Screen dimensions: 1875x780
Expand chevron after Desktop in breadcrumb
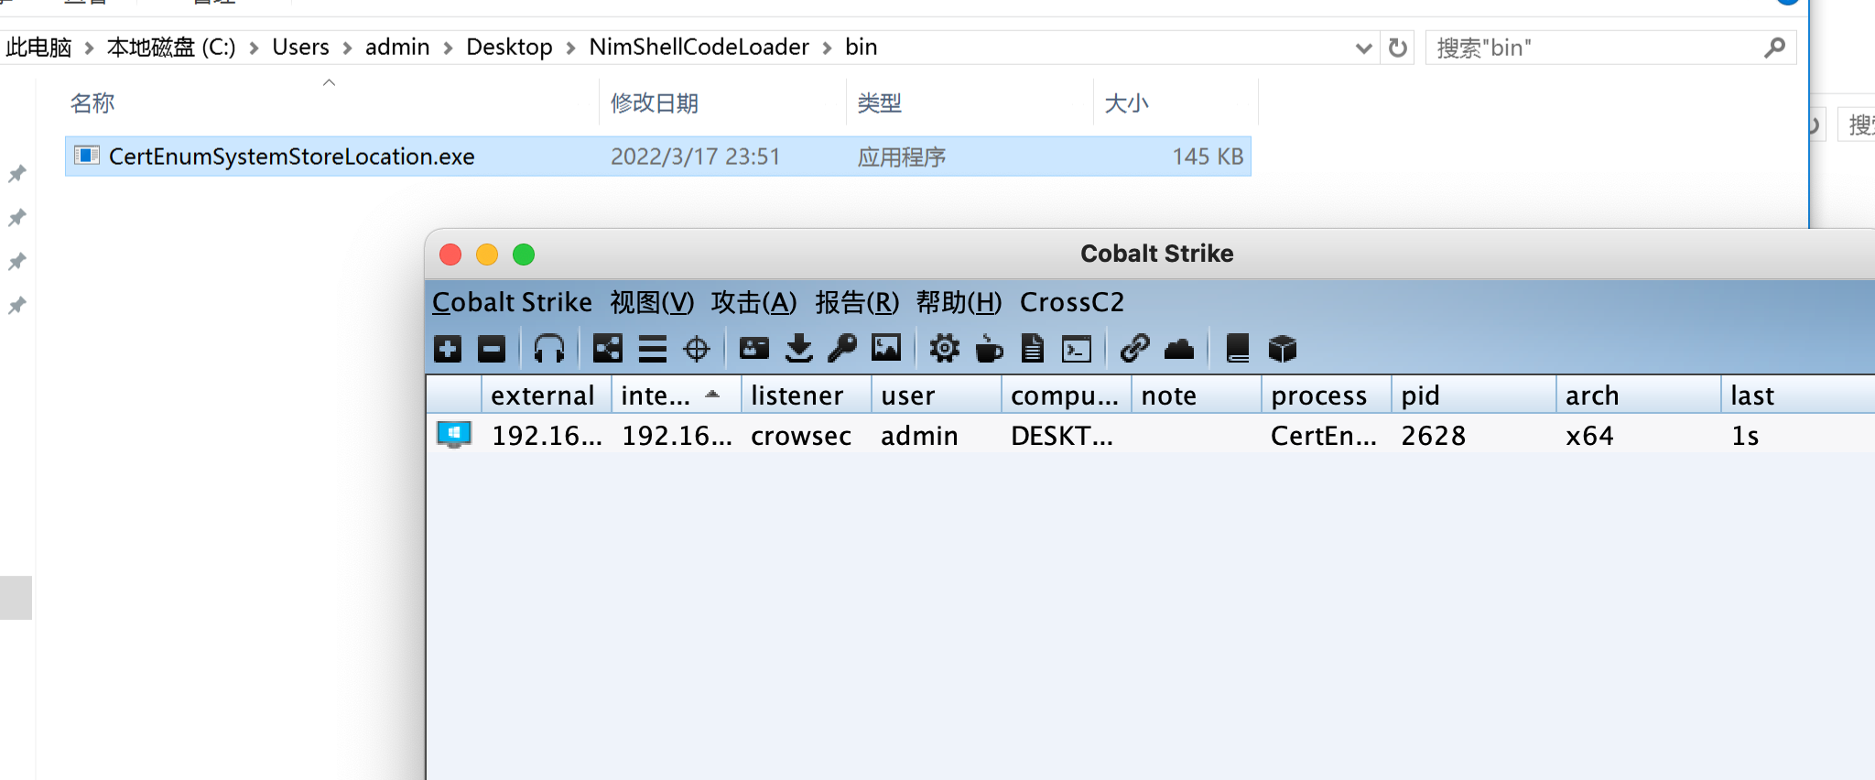(570, 48)
